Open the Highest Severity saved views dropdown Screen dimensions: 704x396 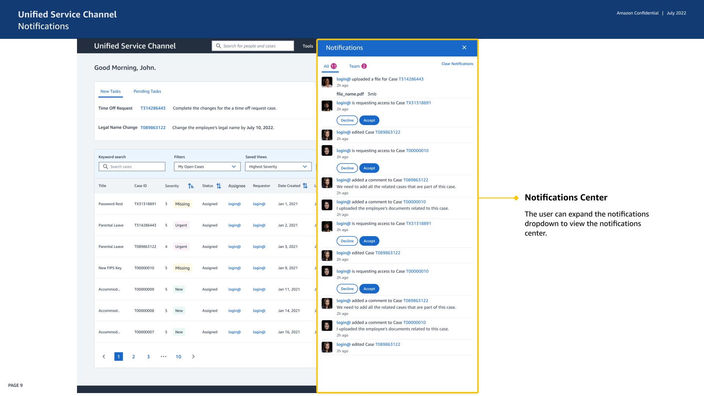(305, 166)
